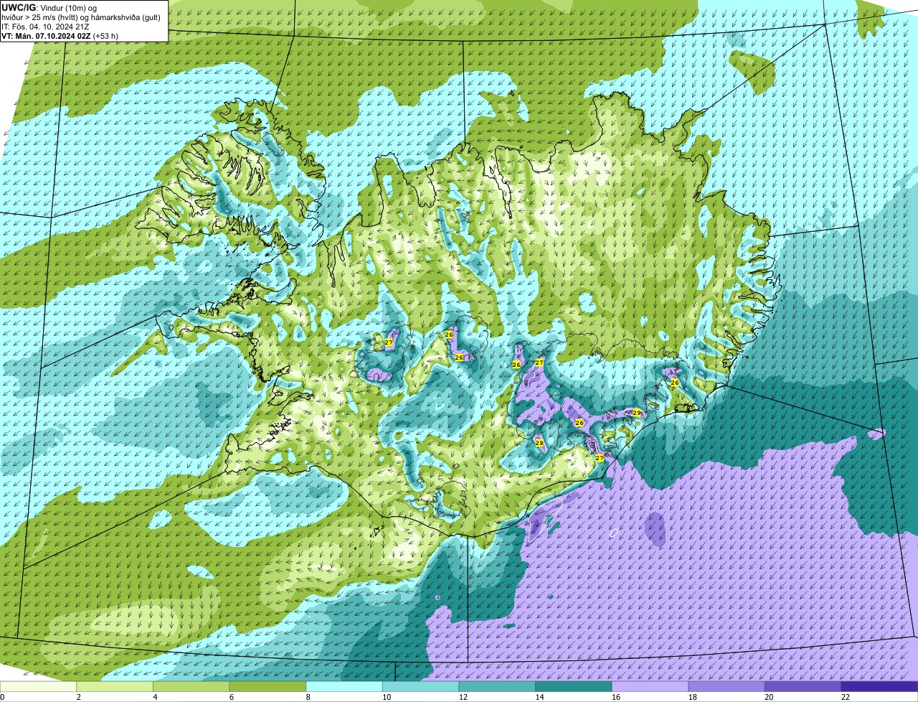Click the 12–14 m/s teal legend segment

(497, 686)
